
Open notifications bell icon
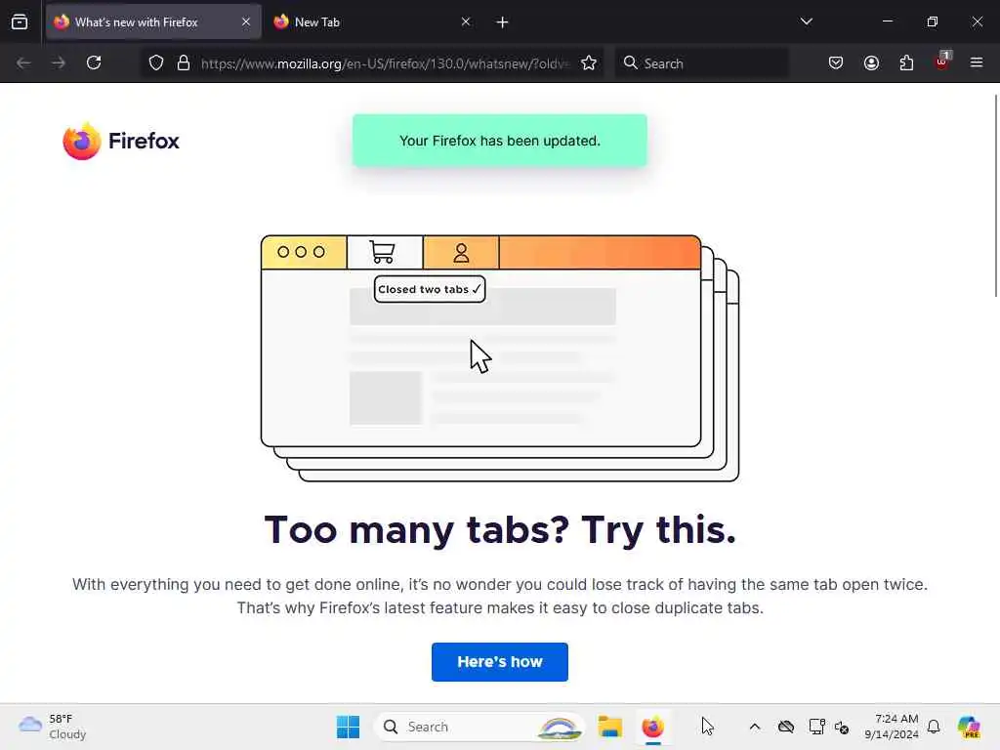click(934, 727)
